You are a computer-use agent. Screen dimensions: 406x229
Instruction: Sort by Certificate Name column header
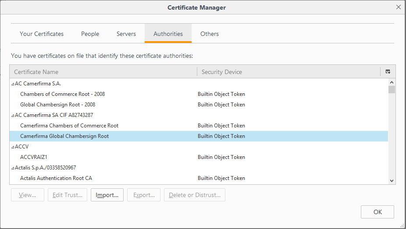click(103, 72)
